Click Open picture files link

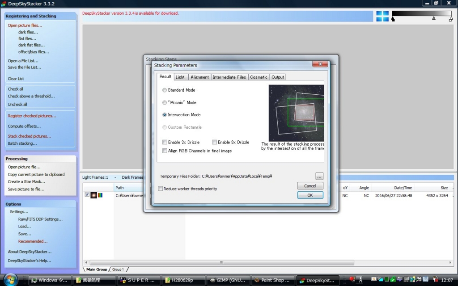tap(25, 25)
